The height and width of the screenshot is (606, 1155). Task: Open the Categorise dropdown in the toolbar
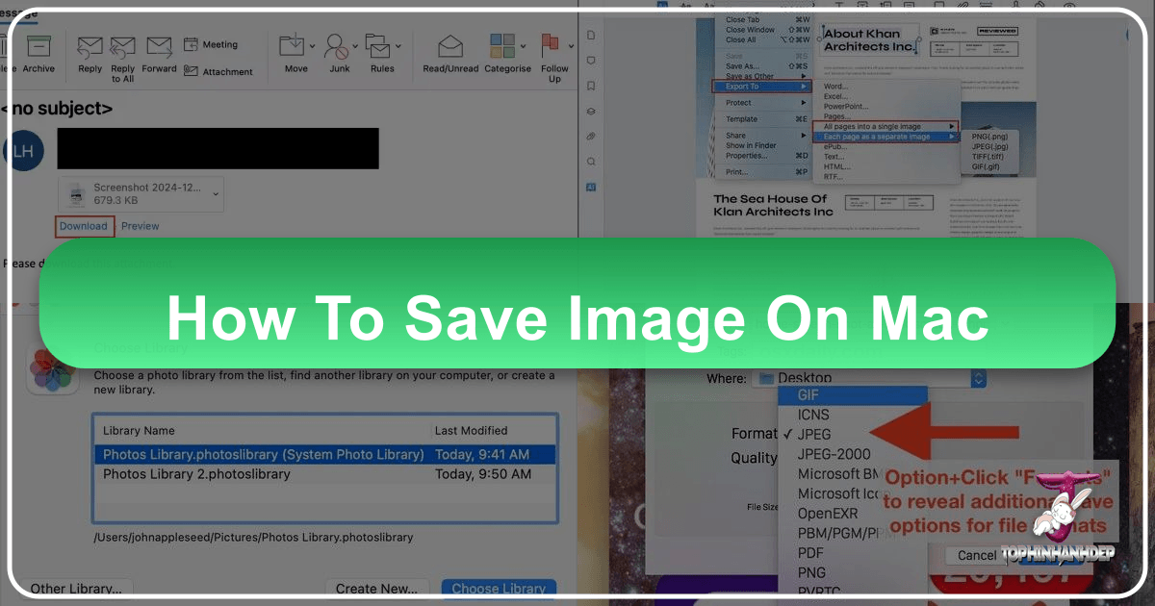(x=521, y=46)
